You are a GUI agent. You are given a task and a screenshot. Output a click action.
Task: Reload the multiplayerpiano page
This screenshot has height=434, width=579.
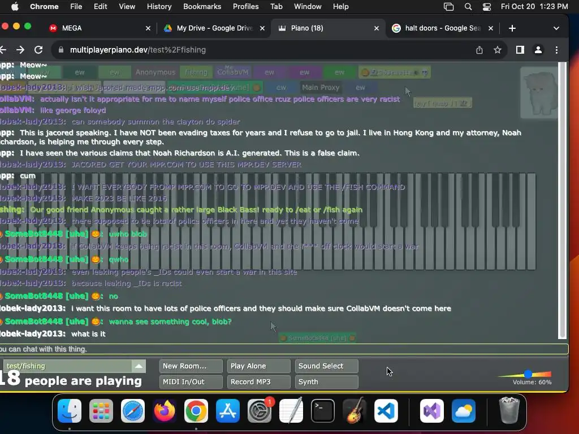point(38,50)
